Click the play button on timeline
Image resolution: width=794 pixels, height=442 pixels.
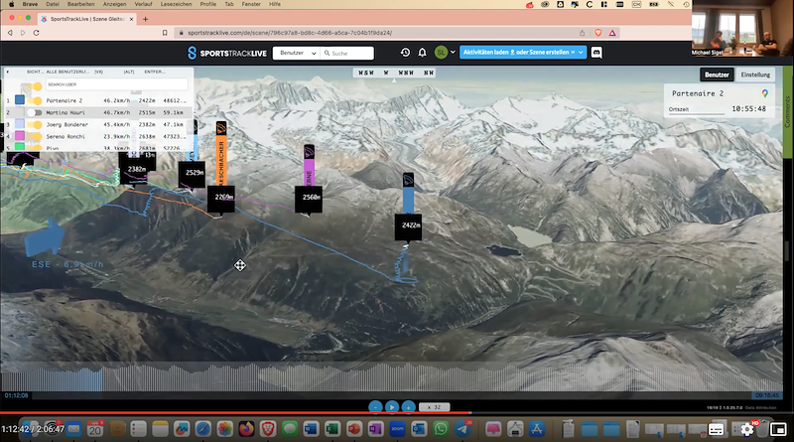[x=392, y=407]
